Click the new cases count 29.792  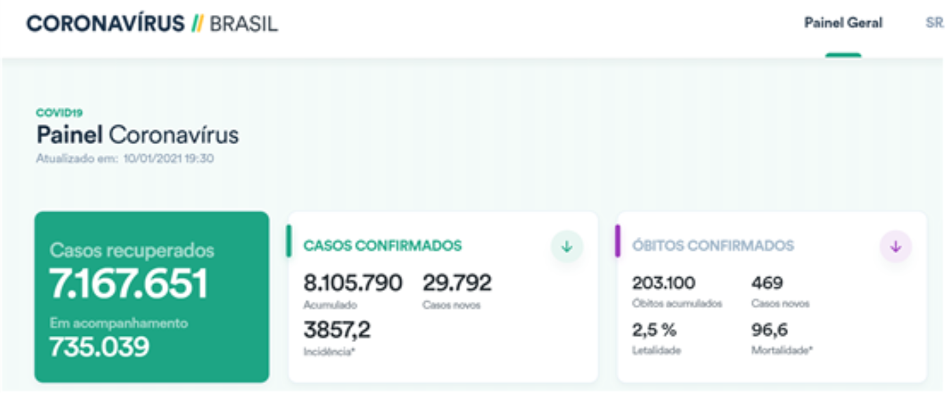tap(457, 283)
